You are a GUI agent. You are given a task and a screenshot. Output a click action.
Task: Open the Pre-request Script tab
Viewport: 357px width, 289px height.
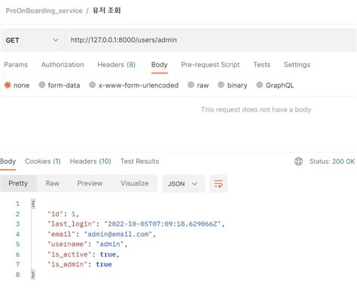tap(210, 65)
